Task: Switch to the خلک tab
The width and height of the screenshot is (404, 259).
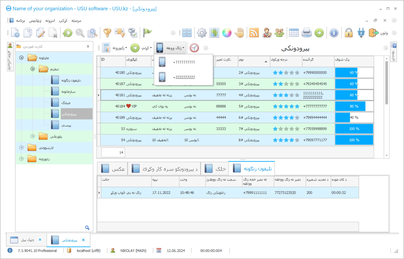Action: 215,169
